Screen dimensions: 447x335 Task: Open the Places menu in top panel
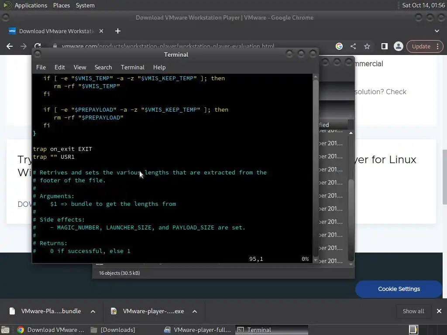click(x=61, y=5)
